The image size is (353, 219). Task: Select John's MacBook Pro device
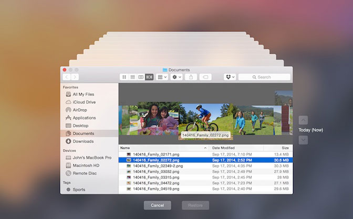[x=89, y=158]
